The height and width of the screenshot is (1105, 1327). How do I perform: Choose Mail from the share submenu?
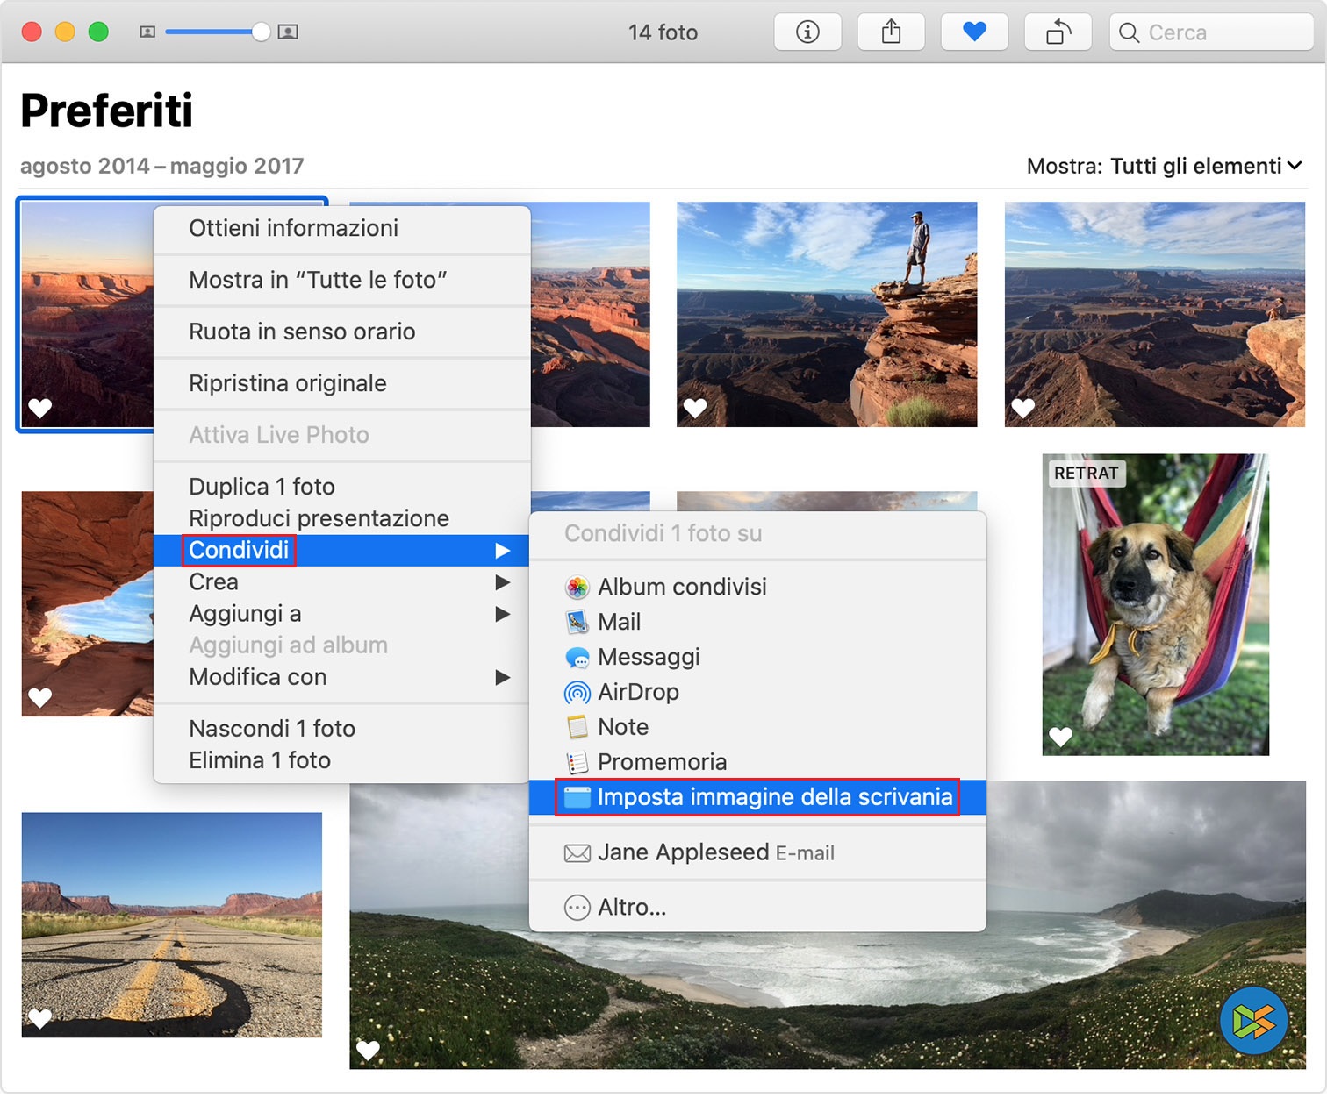coord(619,622)
